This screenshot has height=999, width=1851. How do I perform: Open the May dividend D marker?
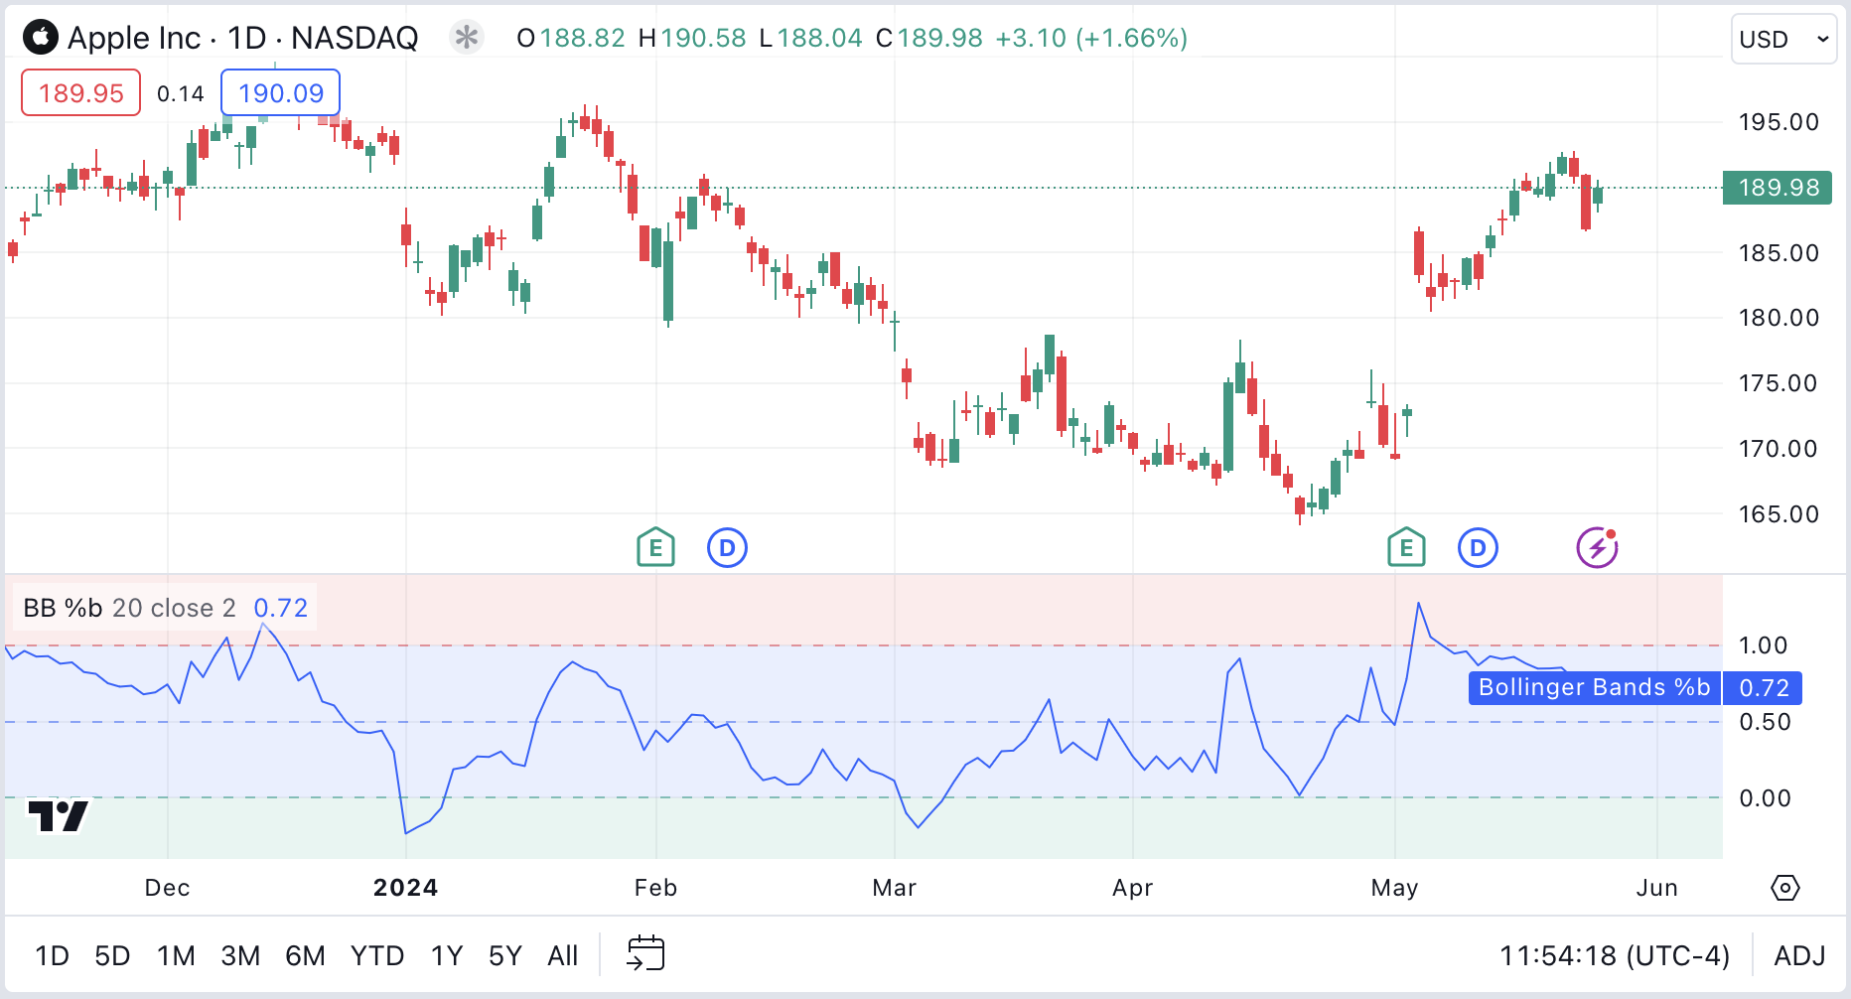click(x=1478, y=547)
